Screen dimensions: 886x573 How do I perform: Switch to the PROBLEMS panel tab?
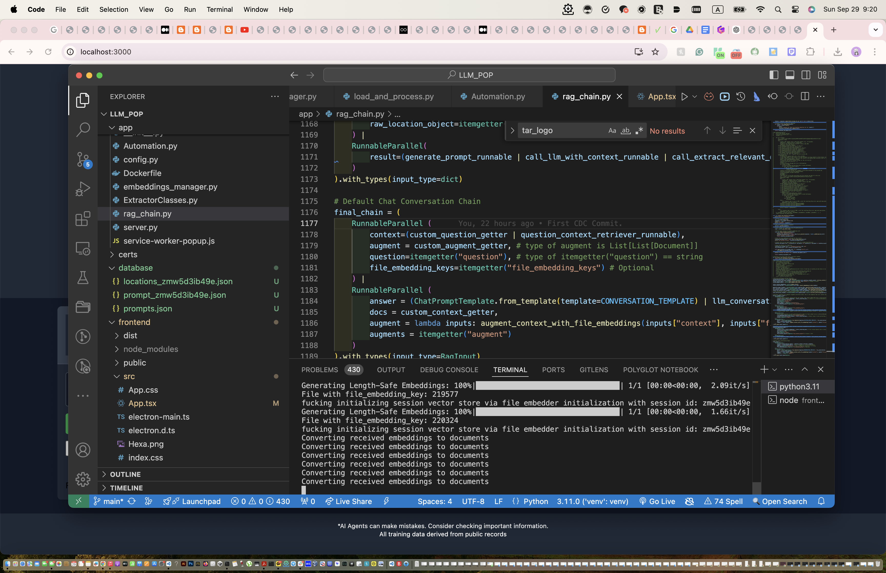319,369
